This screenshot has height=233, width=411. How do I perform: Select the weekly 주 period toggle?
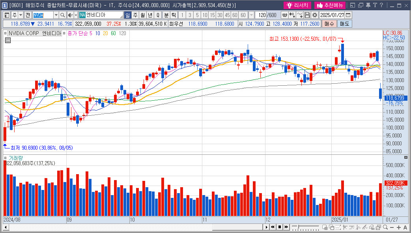[135, 15]
